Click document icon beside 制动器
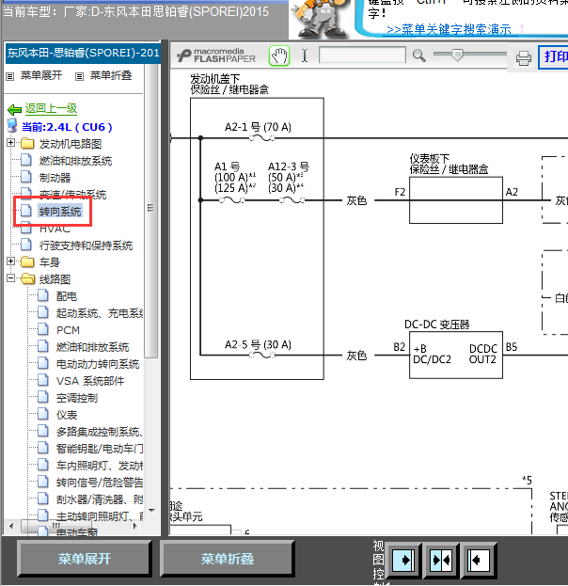Viewport: 568px width, 586px height. [x=26, y=177]
